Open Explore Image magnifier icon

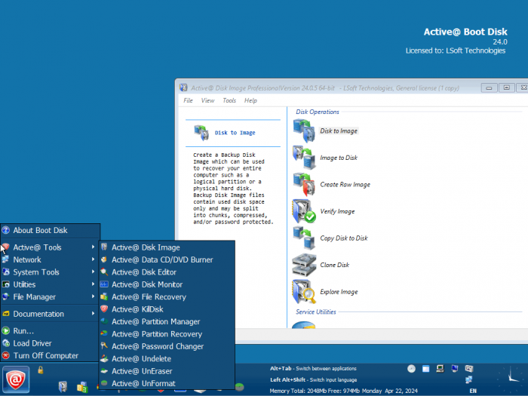tap(304, 292)
